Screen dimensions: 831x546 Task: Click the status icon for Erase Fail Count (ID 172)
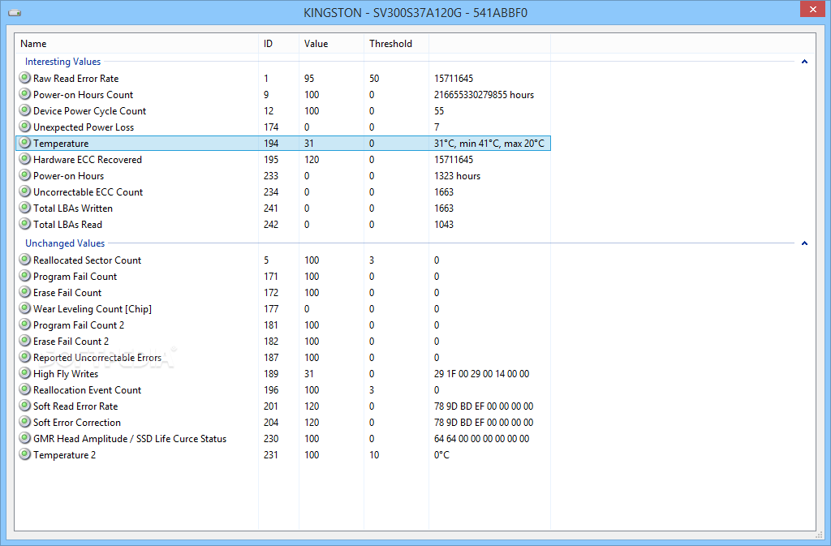(x=25, y=292)
